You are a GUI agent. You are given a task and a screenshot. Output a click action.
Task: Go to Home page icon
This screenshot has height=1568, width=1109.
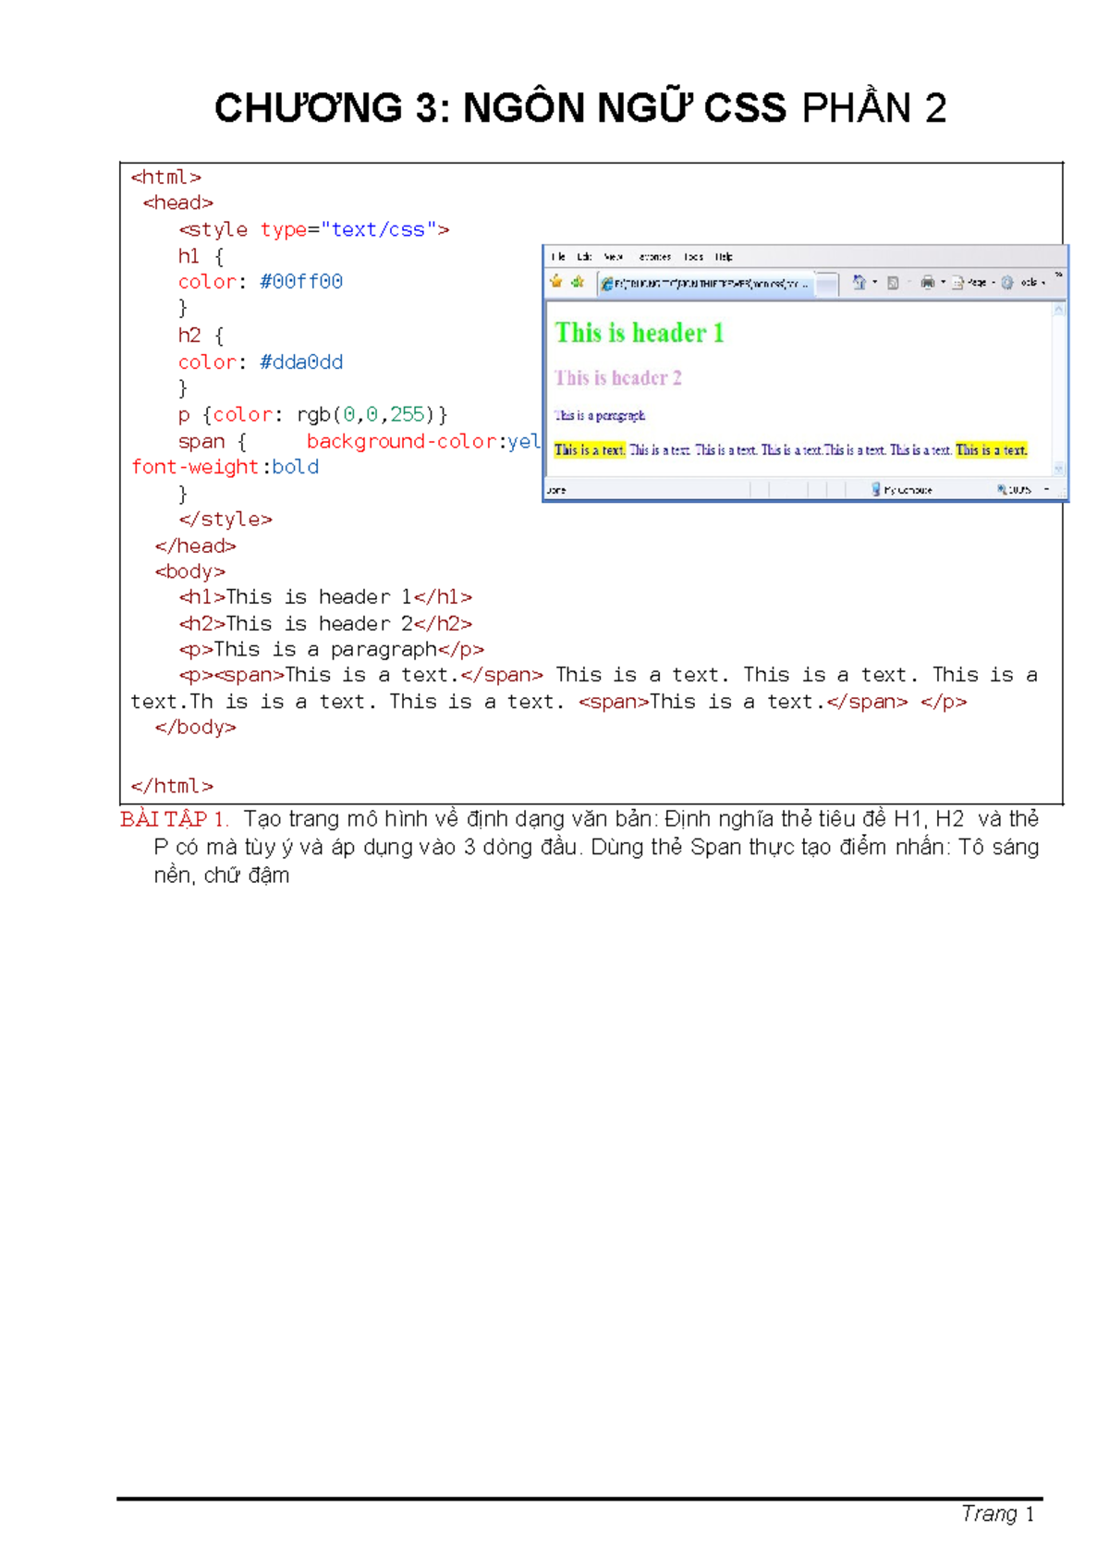point(859,282)
